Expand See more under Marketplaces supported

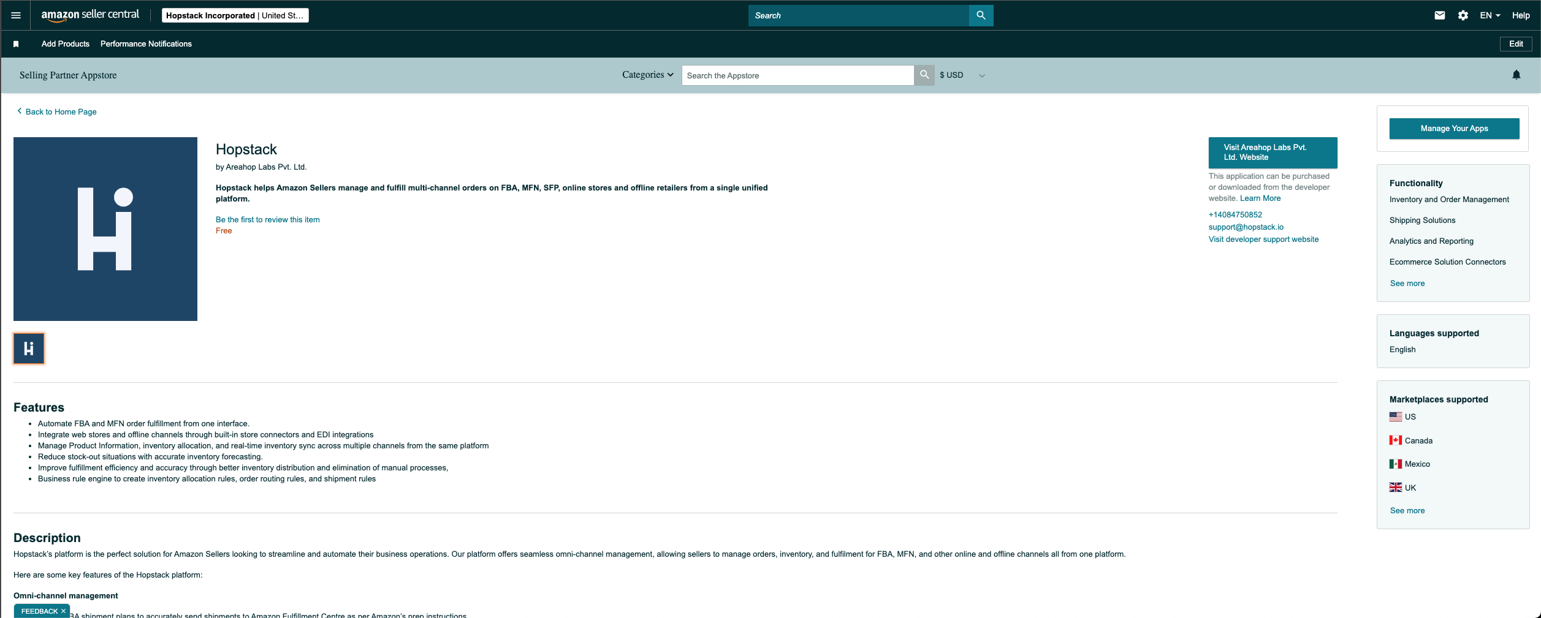pos(1407,511)
